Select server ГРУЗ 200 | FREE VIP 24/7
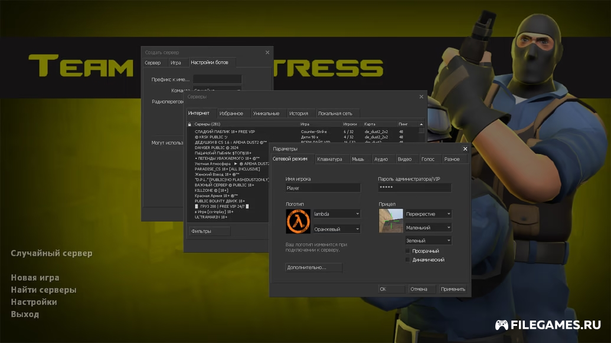The image size is (611, 343). [222, 206]
